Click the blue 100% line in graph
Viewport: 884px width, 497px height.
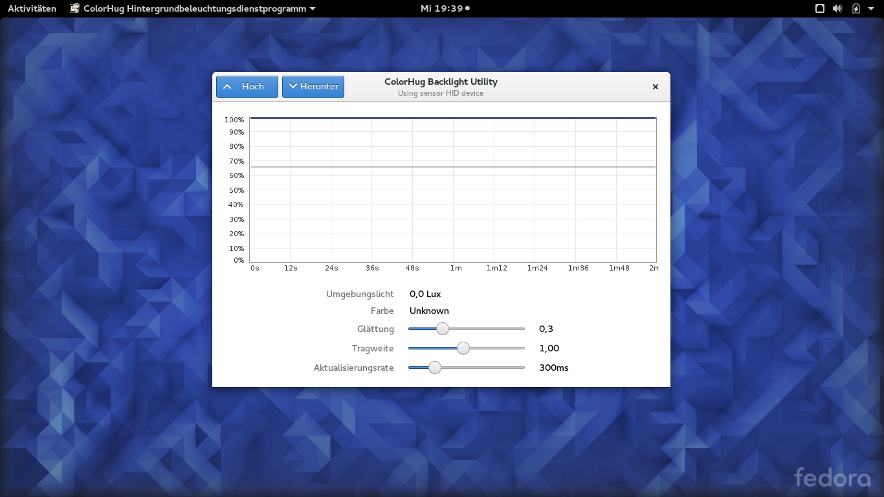[x=453, y=118]
